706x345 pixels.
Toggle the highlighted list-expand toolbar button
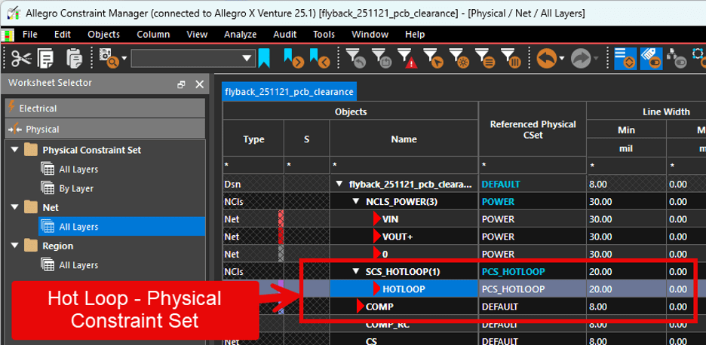[625, 59]
